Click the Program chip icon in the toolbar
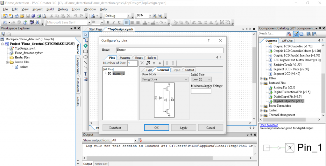 (32, 23)
